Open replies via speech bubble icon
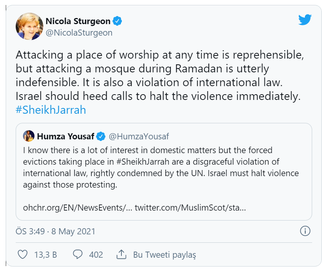Image resolution: width=329 pixels, height=273 pixels. coord(78,254)
